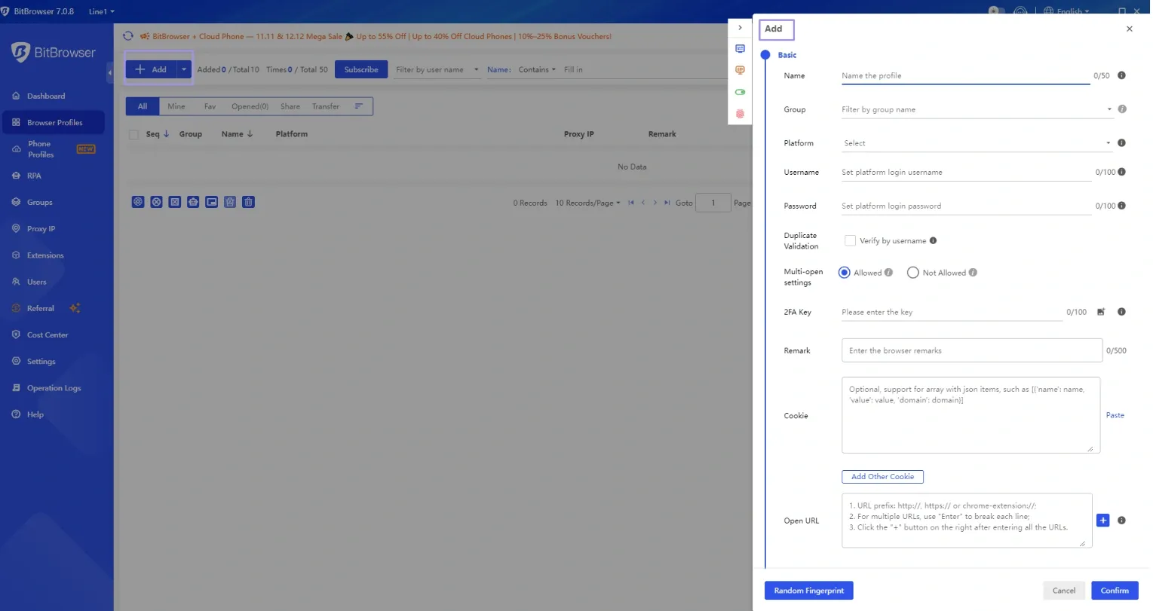
Task: Click the close-all browsers icon in batch toolbar
Action: [156, 202]
